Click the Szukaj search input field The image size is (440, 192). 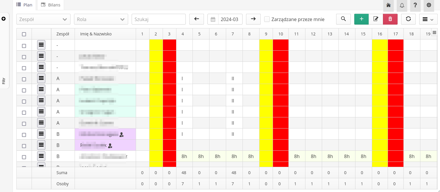[159, 19]
